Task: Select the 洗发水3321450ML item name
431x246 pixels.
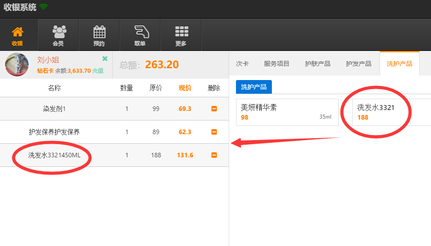Action: (x=54, y=155)
